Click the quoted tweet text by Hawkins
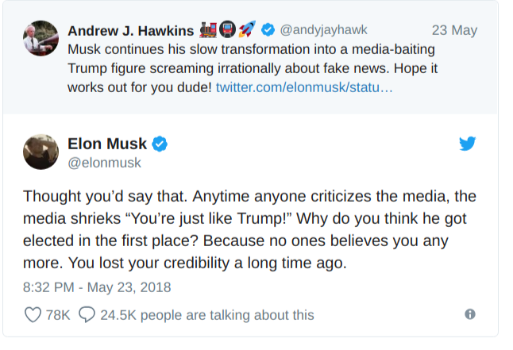This screenshot has height=350, width=513. [238, 67]
